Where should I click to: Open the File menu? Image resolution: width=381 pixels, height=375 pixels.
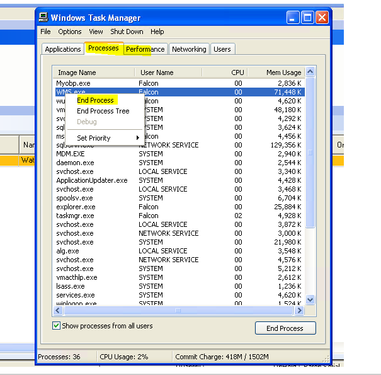tap(45, 32)
